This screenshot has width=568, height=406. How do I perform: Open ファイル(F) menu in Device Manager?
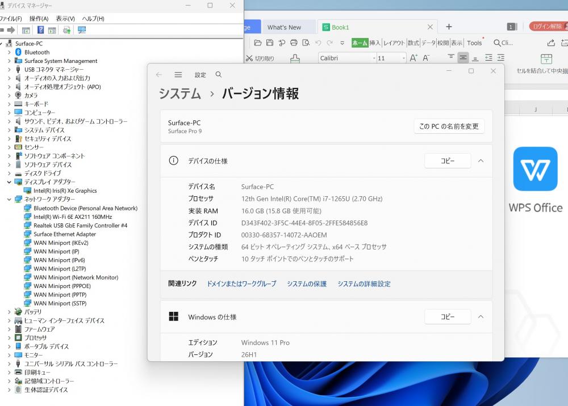[x=10, y=19]
